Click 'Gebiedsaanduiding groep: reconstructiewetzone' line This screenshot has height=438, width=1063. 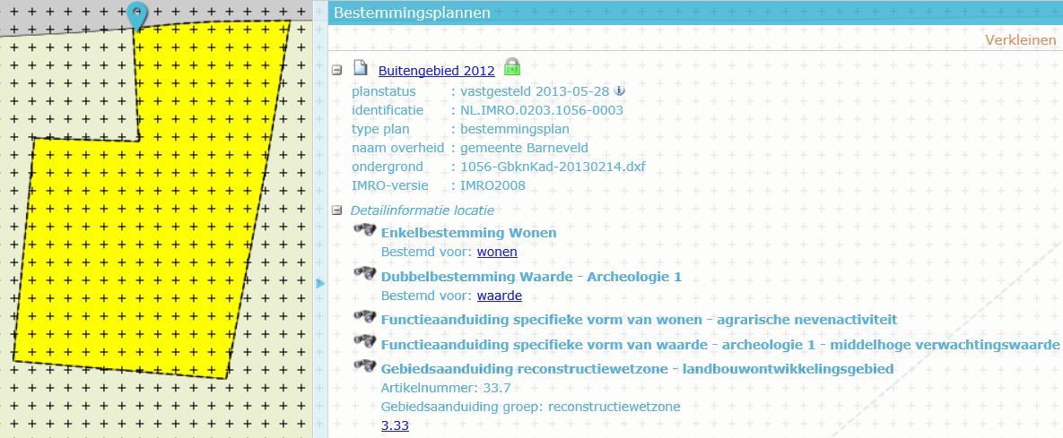coord(531,407)
